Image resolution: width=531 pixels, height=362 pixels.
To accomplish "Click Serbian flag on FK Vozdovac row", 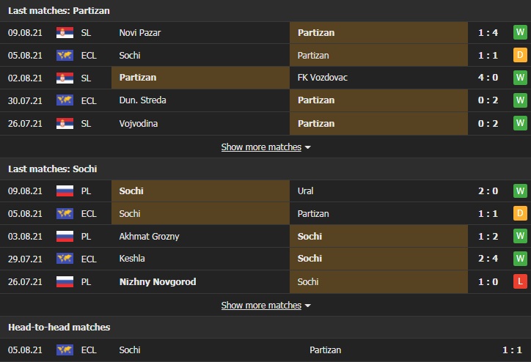I will click(65, 78).
